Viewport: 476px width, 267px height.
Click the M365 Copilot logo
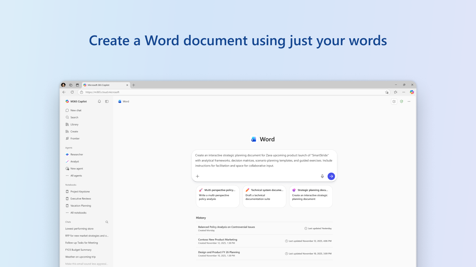(67, 102)
